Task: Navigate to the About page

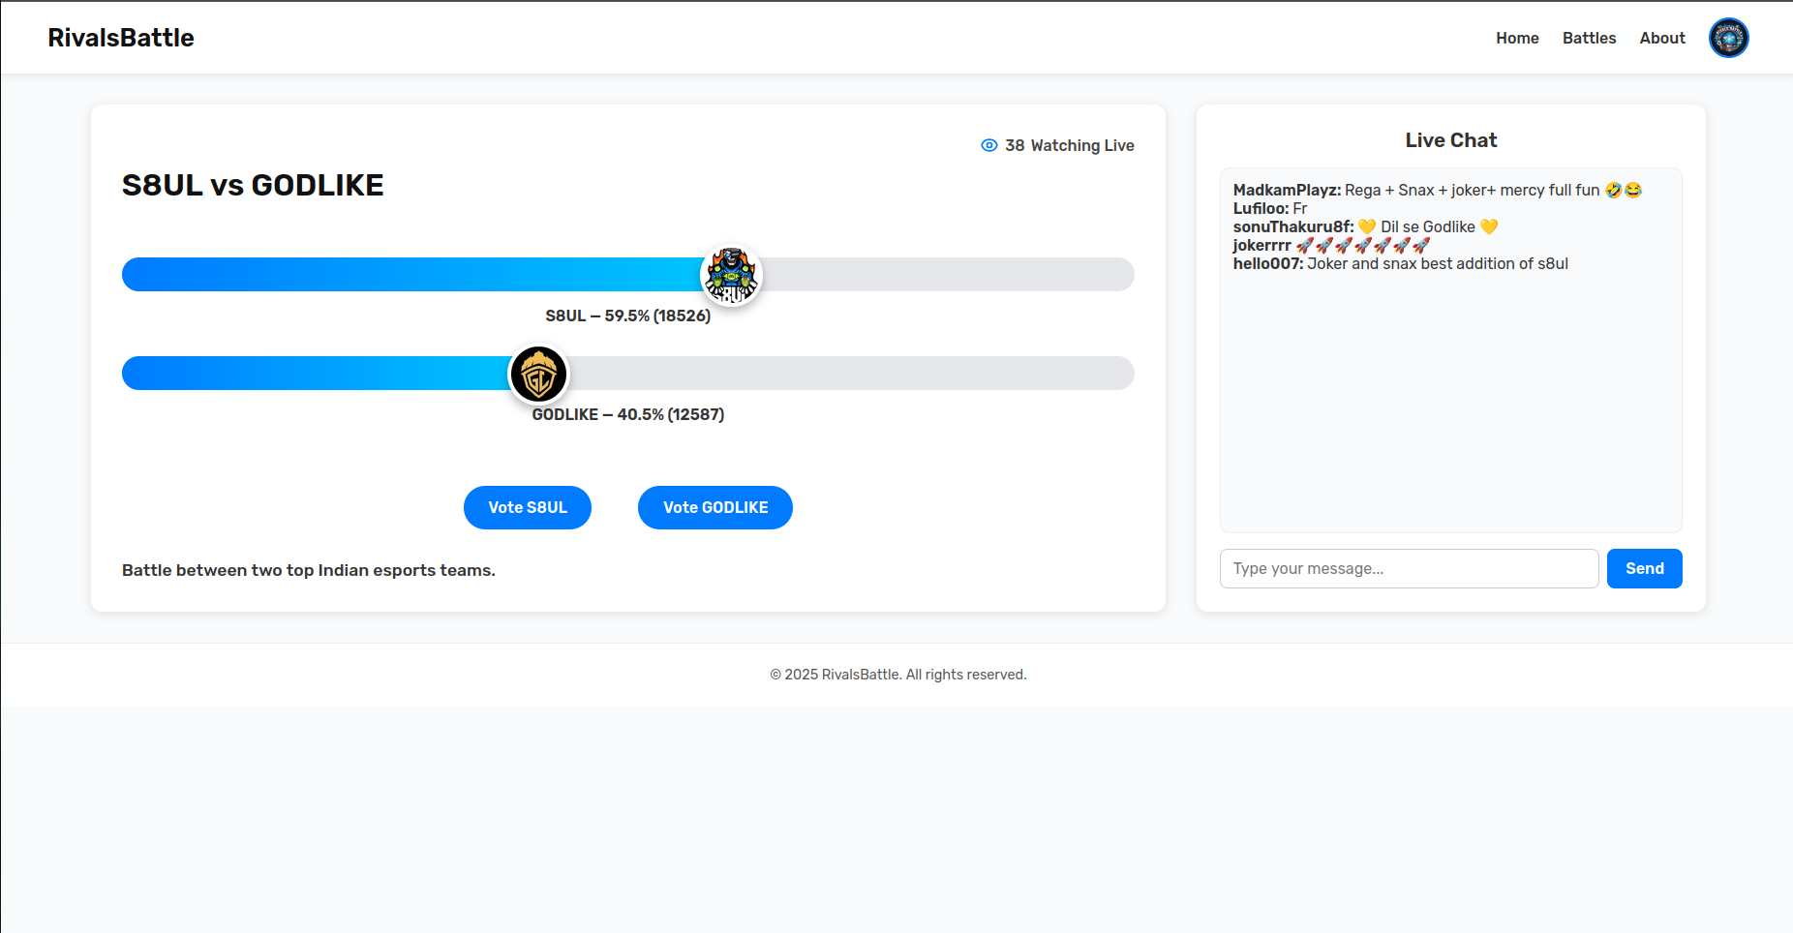Action: 1661,38
